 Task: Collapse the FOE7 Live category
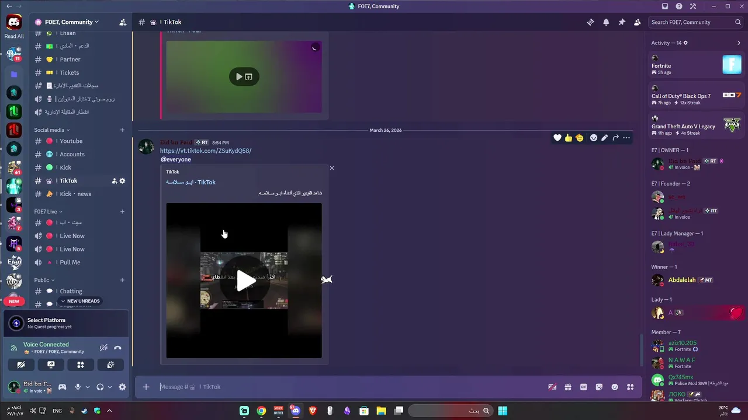click(x=48, y=212)
